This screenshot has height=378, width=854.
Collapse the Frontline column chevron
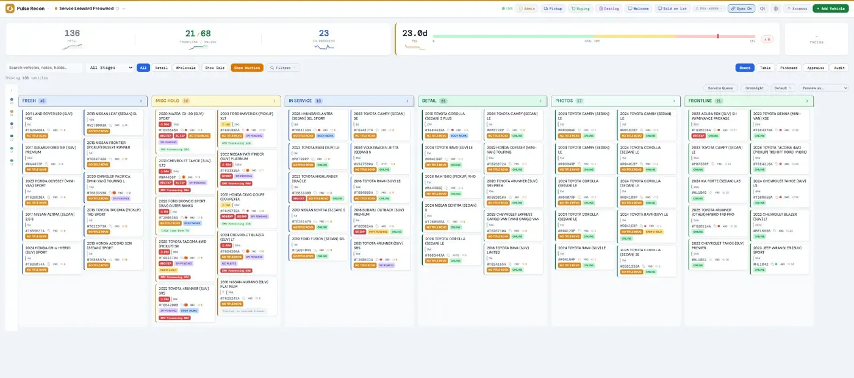point(807,101)
